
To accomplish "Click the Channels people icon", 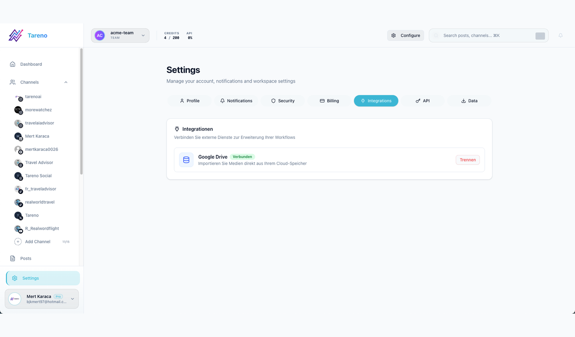I will click(x=13, y=82).
